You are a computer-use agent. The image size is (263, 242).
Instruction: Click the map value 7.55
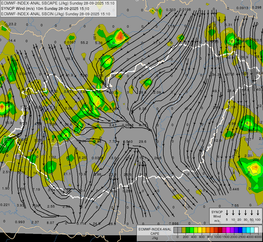[235, 205]
